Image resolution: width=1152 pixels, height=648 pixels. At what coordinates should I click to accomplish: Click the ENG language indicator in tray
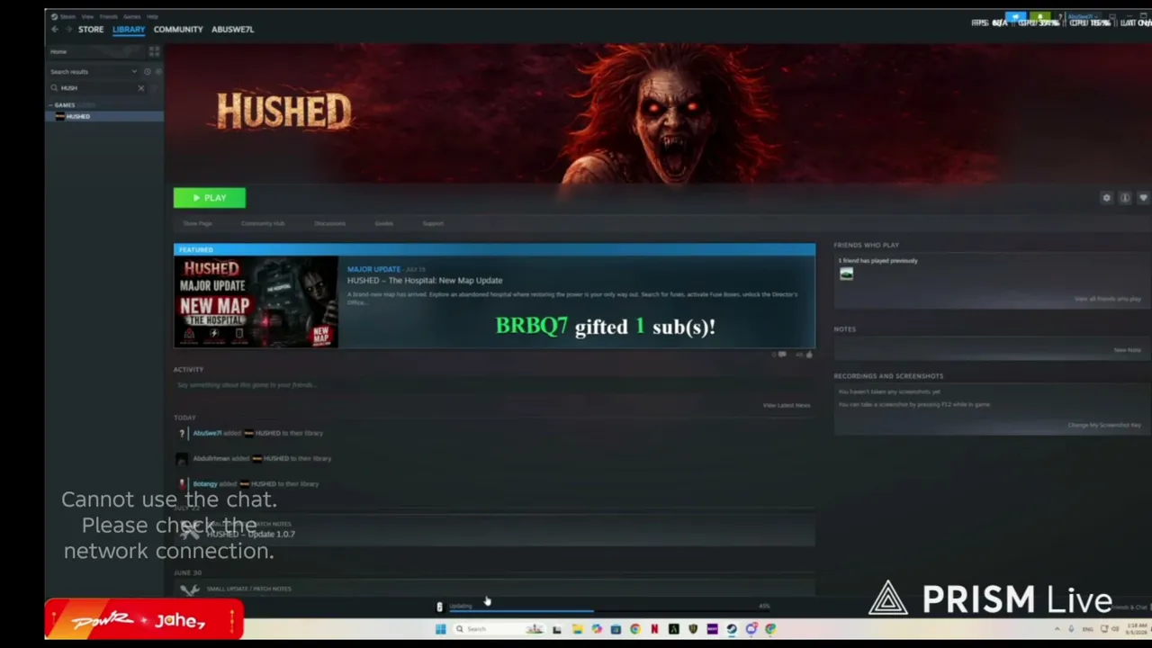click(1087, 629)
